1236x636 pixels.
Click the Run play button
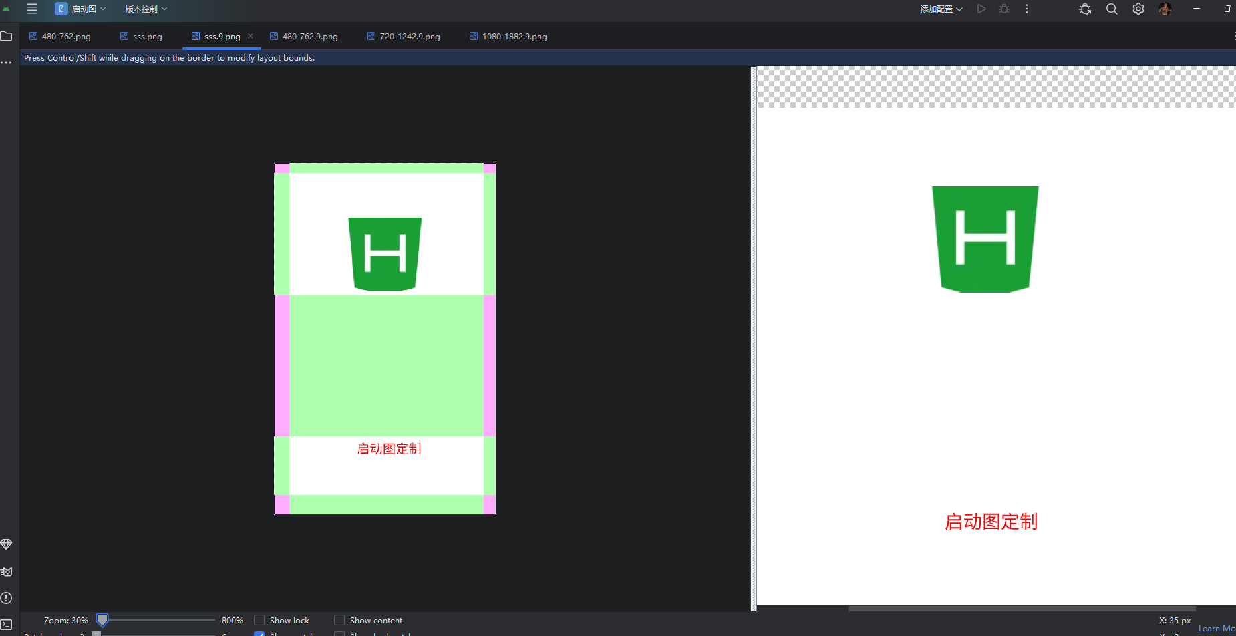981,9
